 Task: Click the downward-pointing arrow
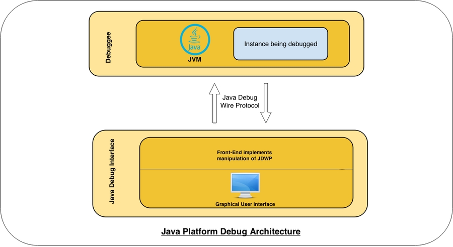coord(266,102)
